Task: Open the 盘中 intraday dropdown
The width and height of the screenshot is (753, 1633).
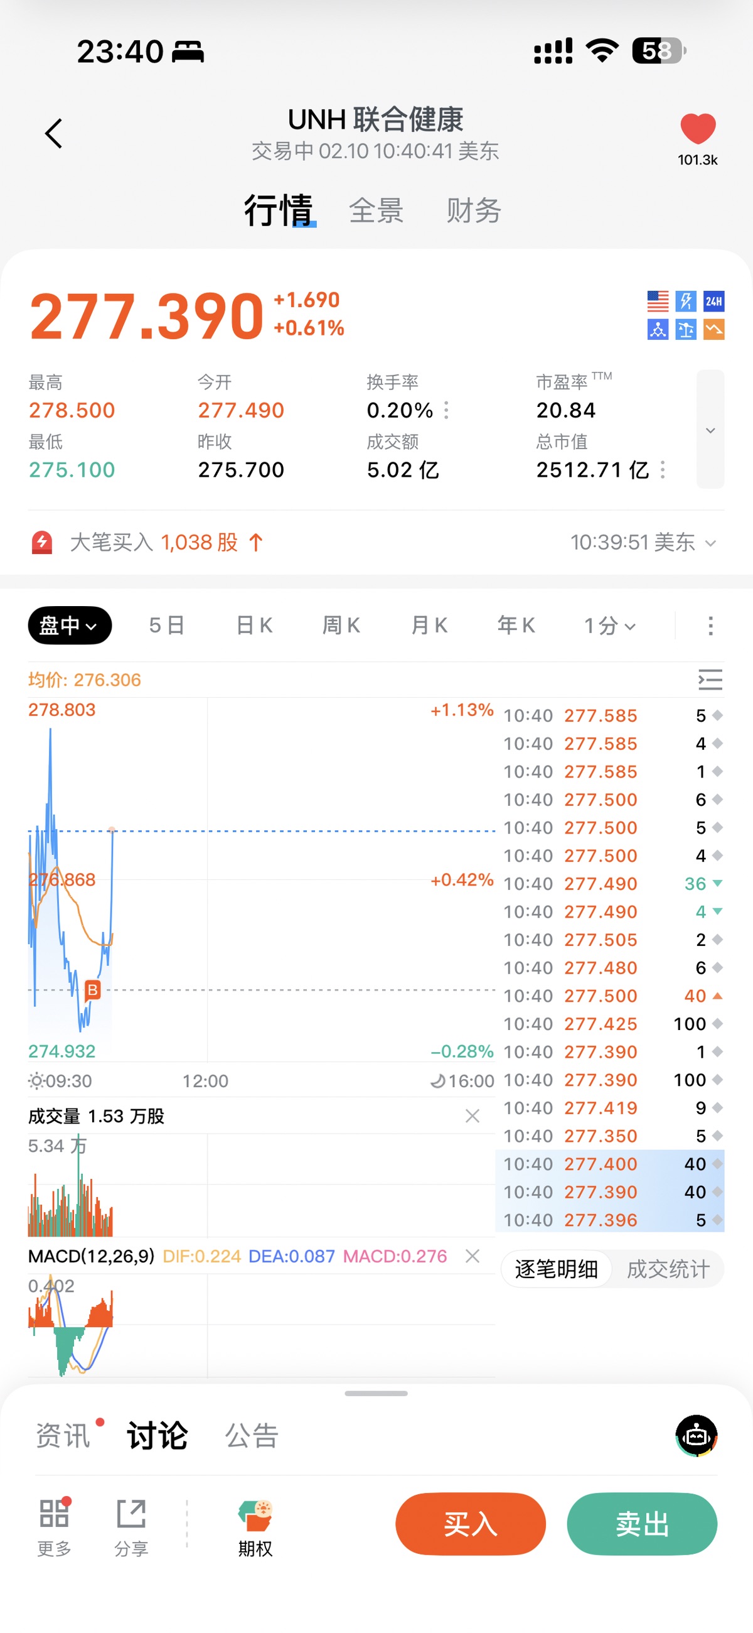Action: point(70,626)
